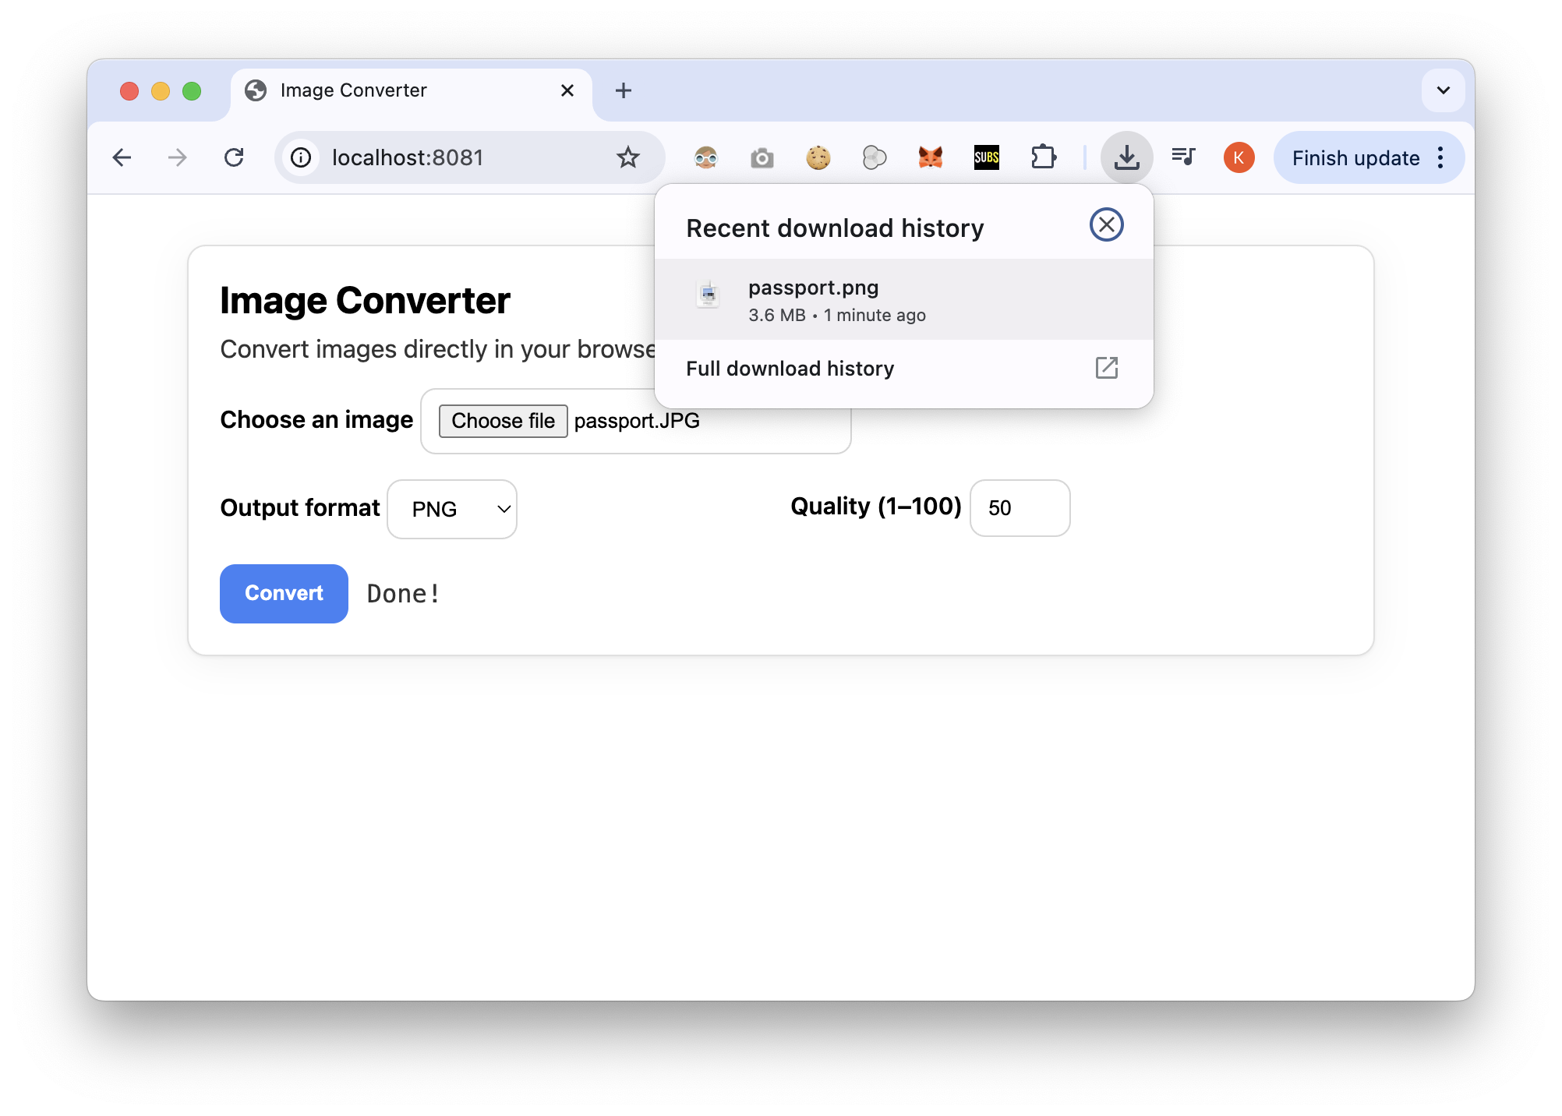The width and height of the screenshot is (1562, 1116).
Task: Open Chrome three-dot menu
Action: point(1440,158)
